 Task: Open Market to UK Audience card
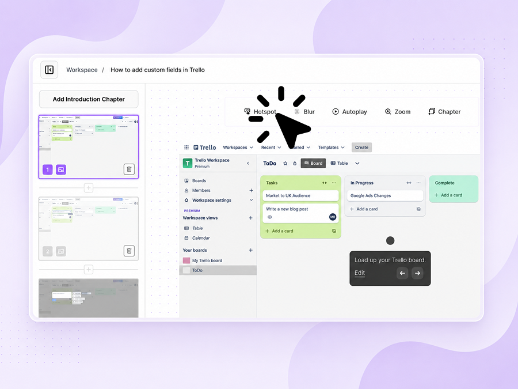tap(300, 196)
